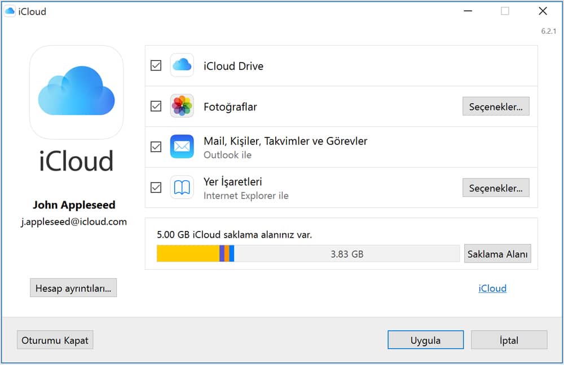Click the Yer İşaretleri bookmarks icon
The height and width of the screenshot is (365, 564).
point(182,187)
